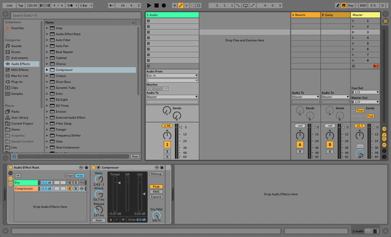Toggle the Key map mode switch

point(351,5)
